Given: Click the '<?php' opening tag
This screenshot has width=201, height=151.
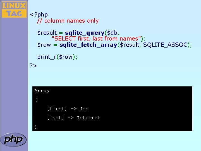Looking at the screenshot, I should pos(39,15).
